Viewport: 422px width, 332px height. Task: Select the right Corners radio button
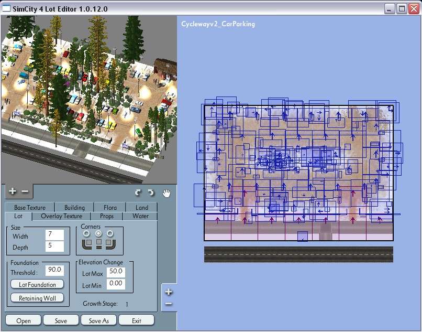[x=110, y=233]
